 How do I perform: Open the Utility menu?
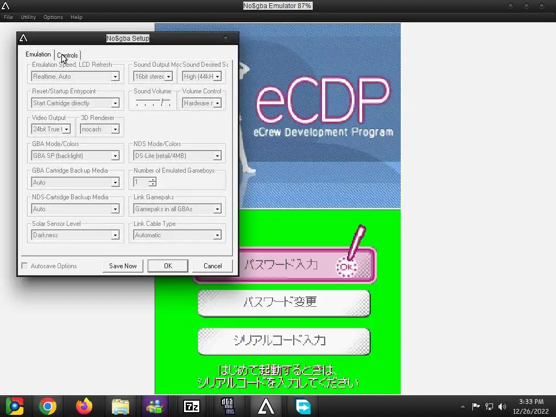click(28, 17)
